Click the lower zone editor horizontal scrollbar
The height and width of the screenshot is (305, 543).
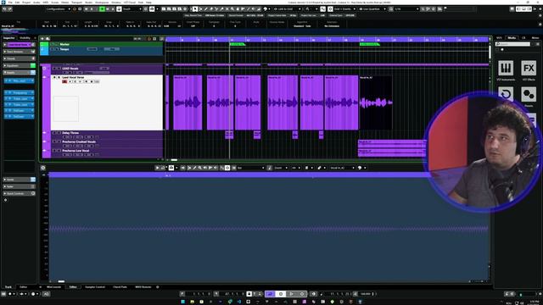click(x=61, y=281)
